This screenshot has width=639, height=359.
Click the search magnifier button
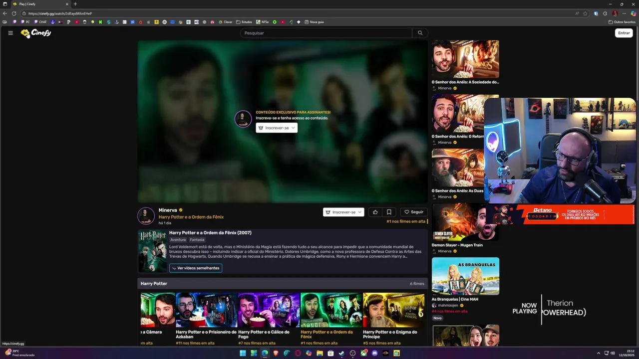click(420, 33)
